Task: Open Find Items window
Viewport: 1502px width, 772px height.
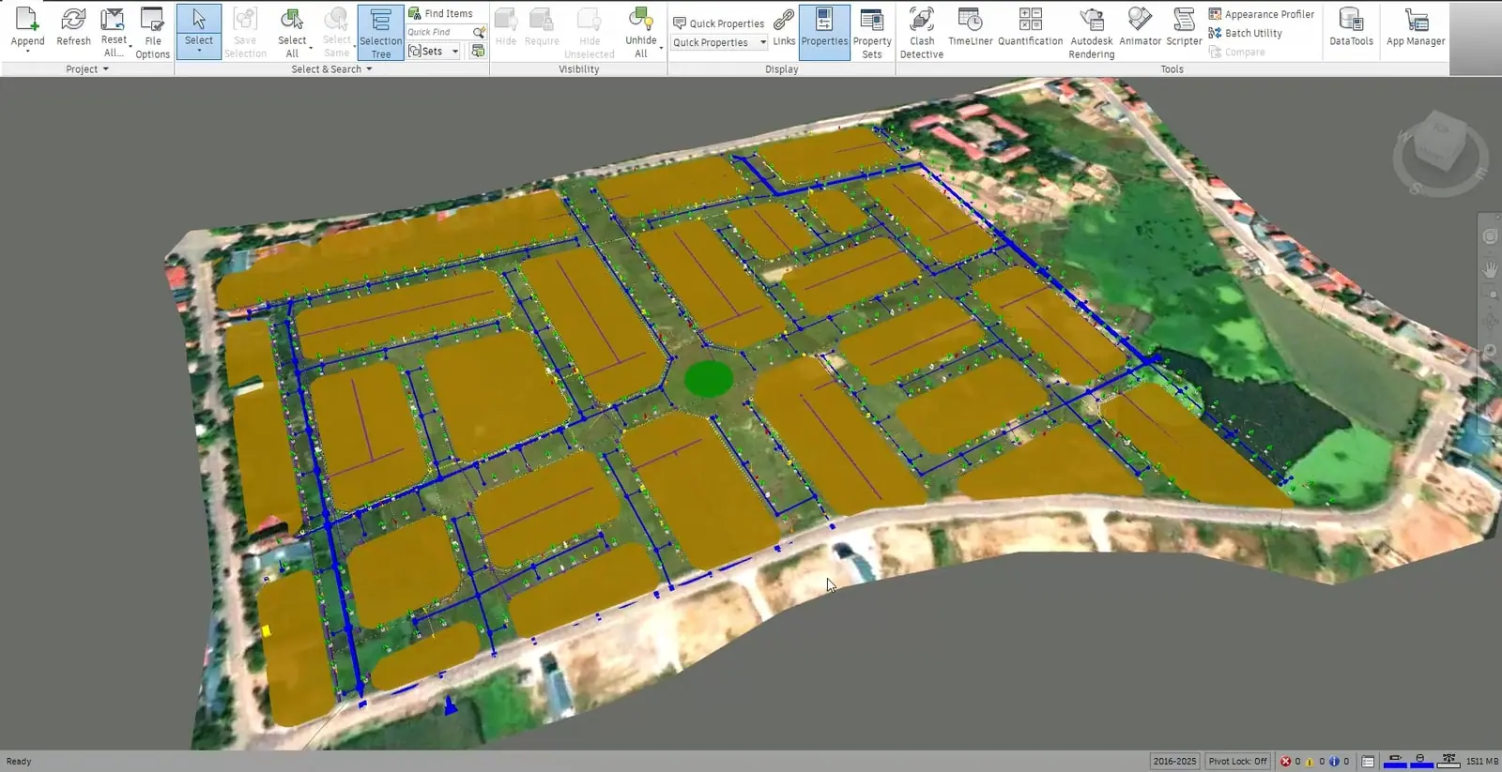Action: (x=440, y=13)
